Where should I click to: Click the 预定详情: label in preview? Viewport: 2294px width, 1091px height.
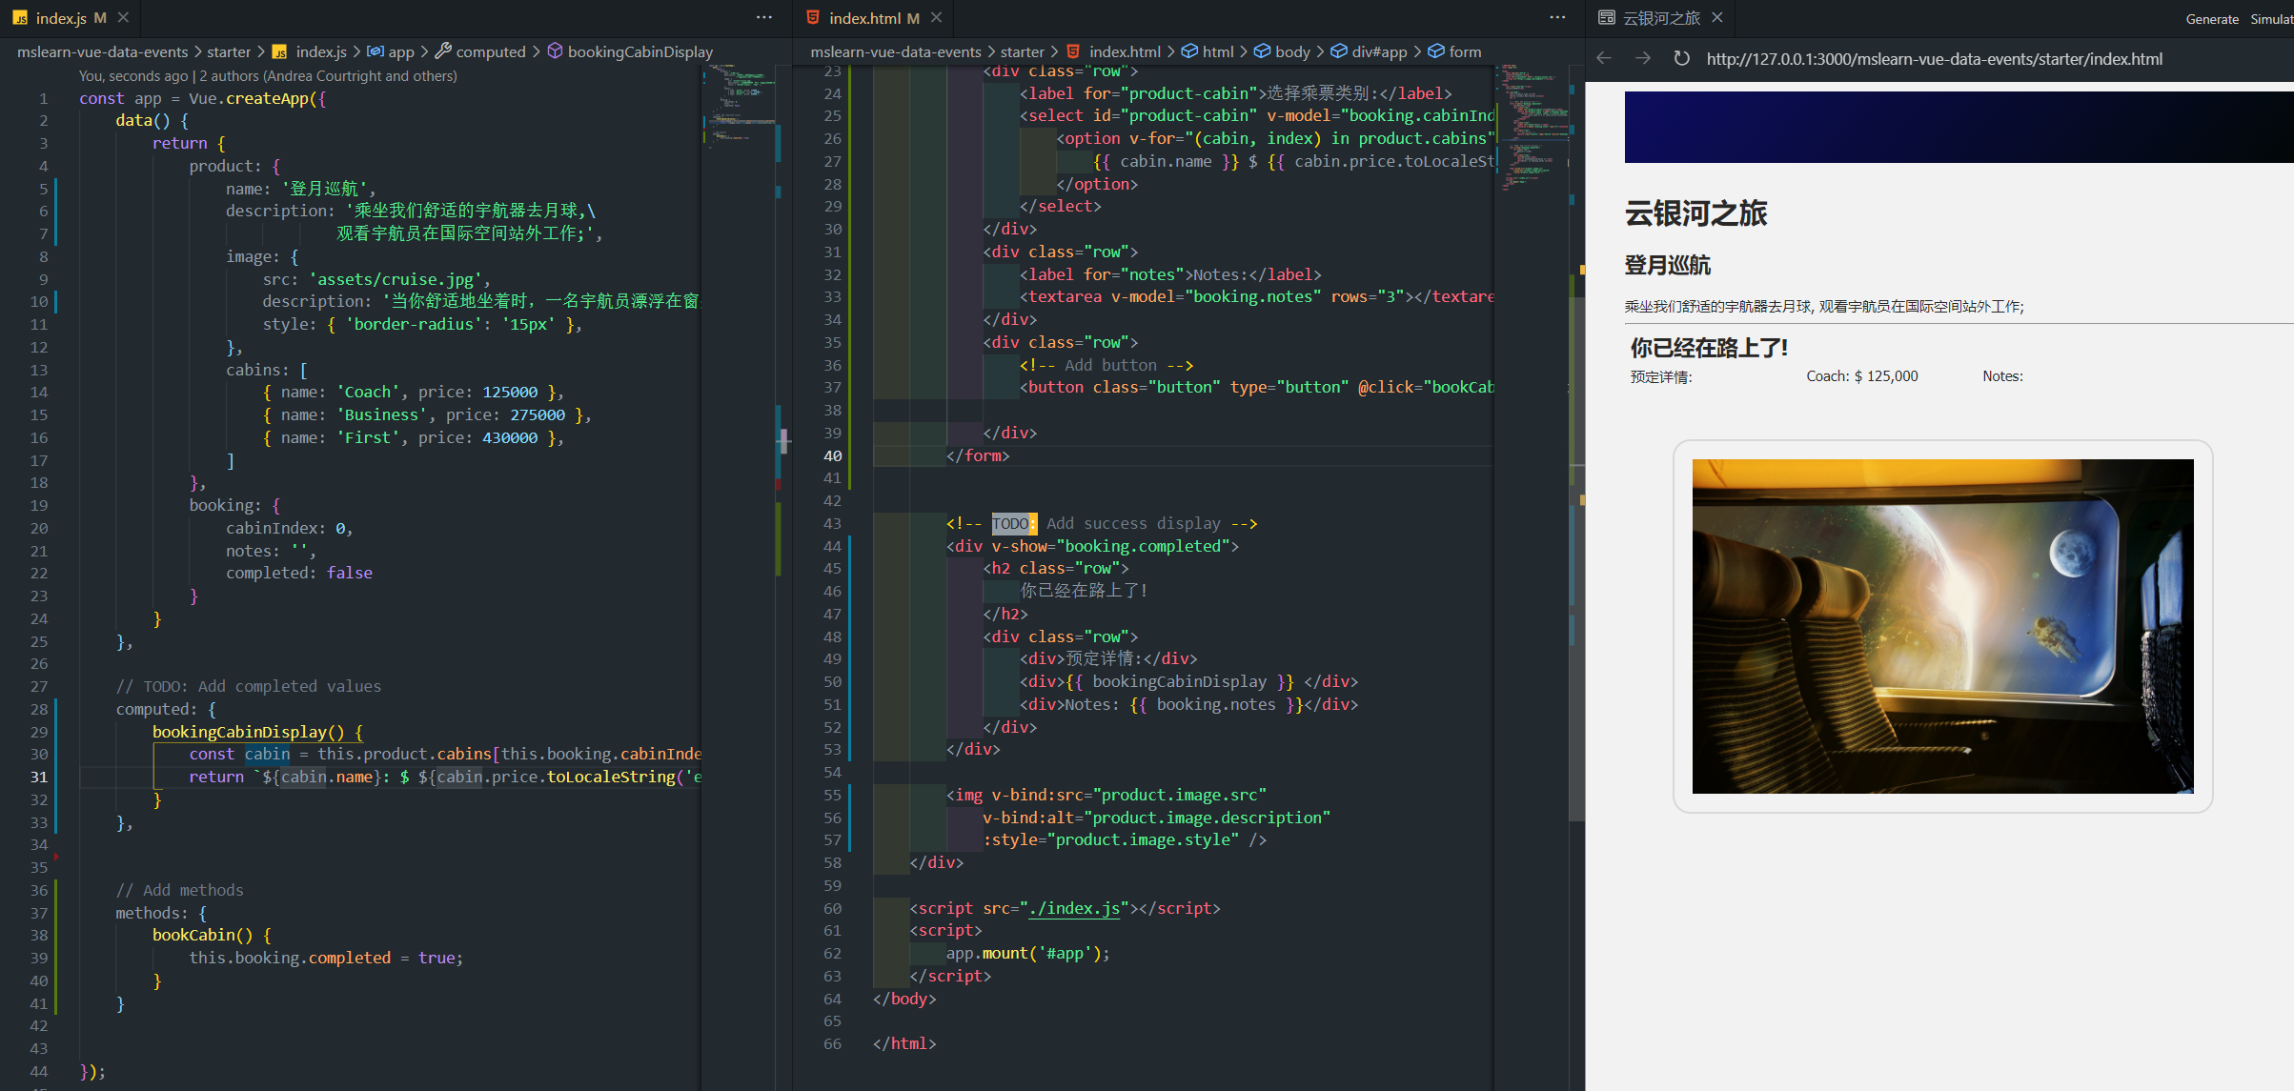1661,376
